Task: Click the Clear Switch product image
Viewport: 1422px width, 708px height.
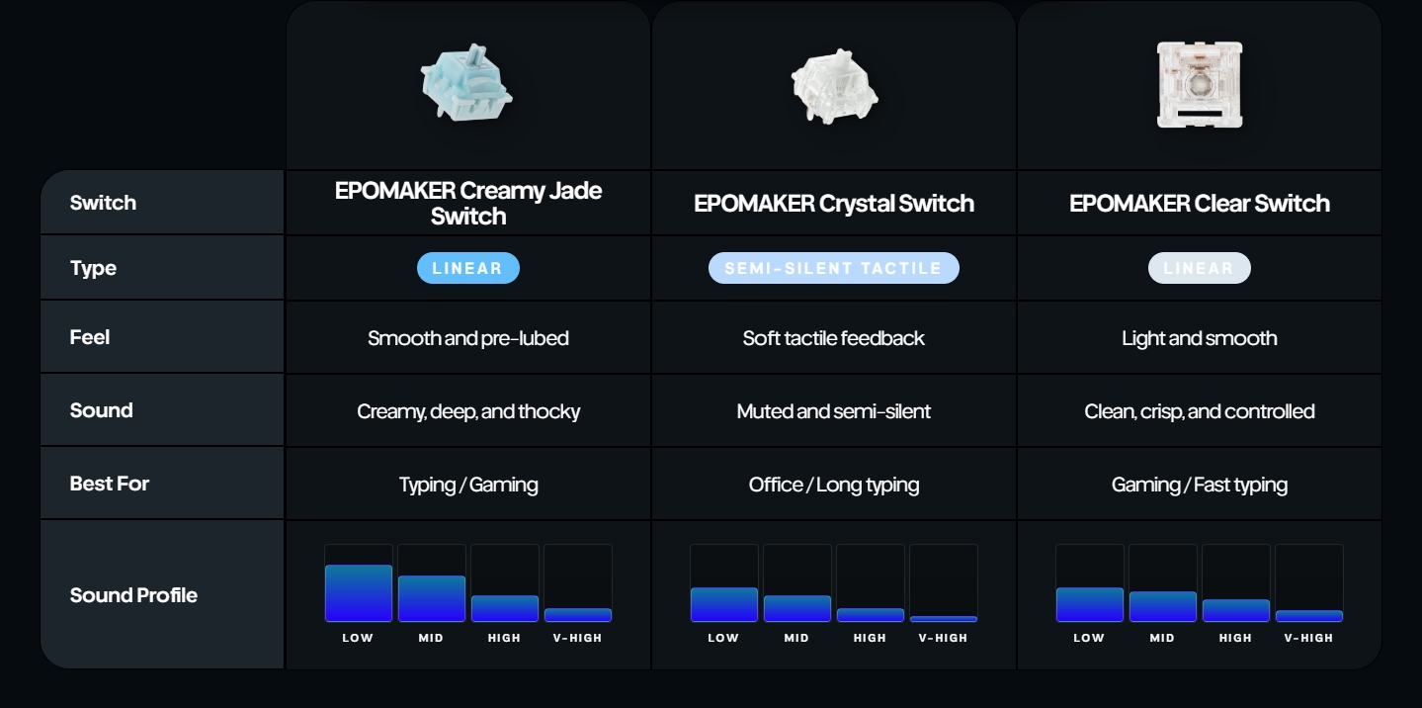Action: pyautogui.click(x=1199, y=85)
